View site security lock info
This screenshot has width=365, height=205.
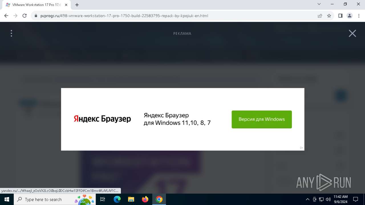point(36,16)
